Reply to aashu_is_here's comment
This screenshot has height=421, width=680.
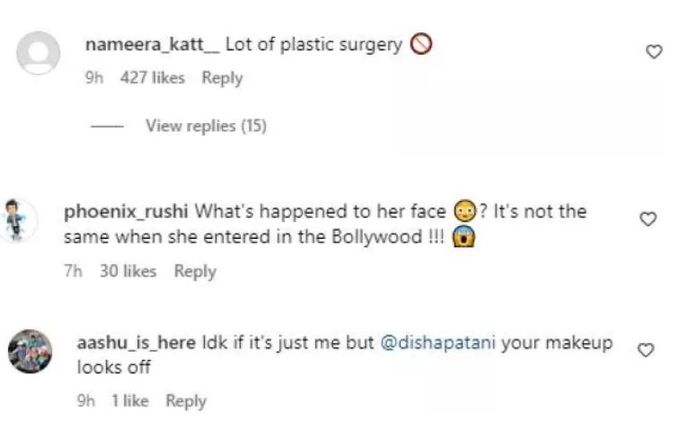tap(186, 401)
